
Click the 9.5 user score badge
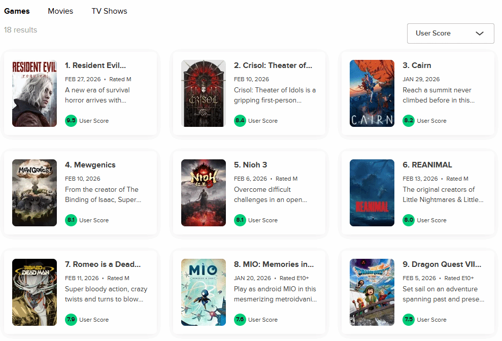point(71,121)
